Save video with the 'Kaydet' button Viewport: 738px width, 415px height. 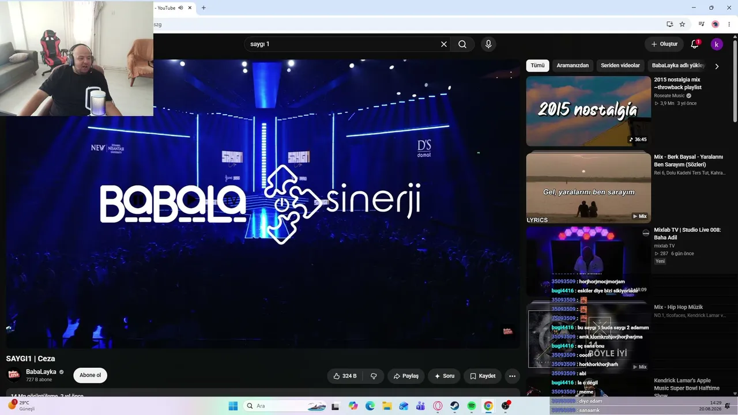point(483,376)
